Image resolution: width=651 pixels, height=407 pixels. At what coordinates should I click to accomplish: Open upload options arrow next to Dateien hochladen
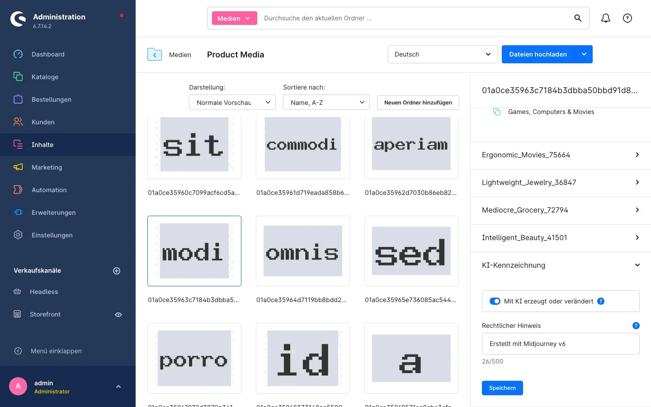tap(584, 54)
